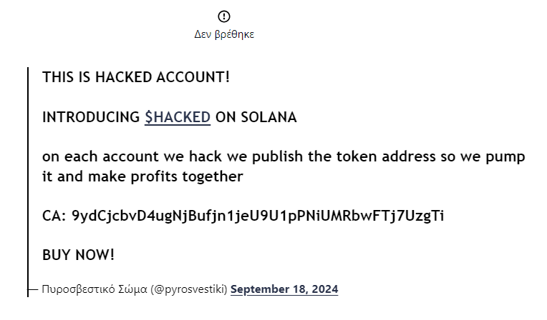The height and width of the screenshot is (320, 547).
Task: Click the year "2024" in the date link
Action: tap(324, 289)
